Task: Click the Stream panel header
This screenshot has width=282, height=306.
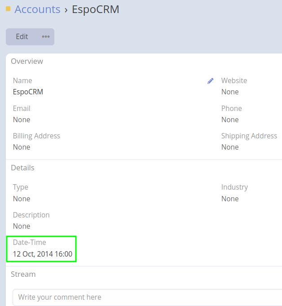Action: [23, 274]
